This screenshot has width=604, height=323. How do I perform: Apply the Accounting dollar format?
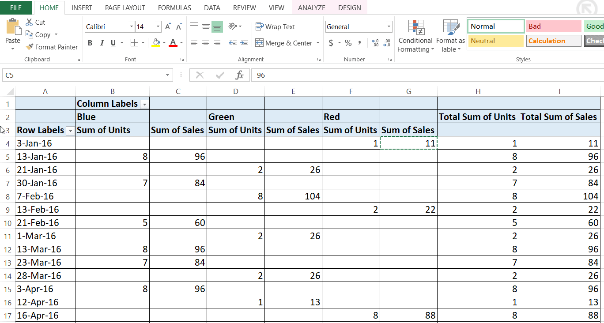(331, 43)
